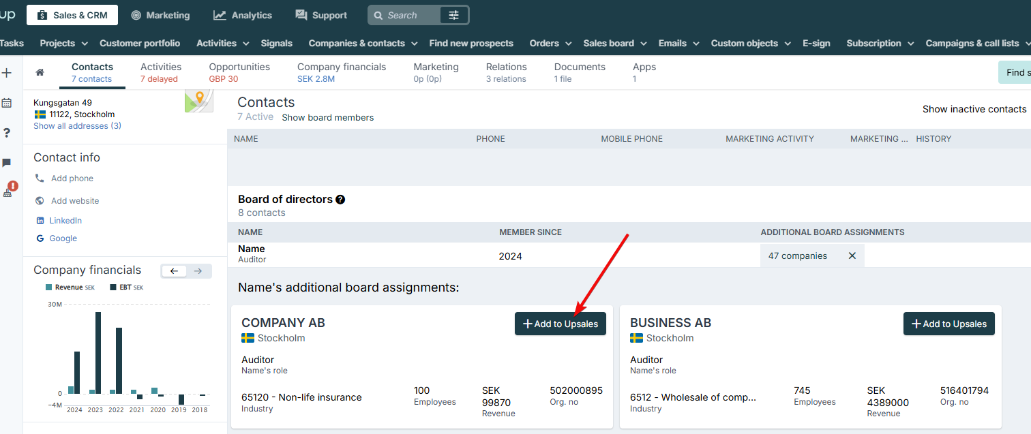Toggle the Revenue SEK legend swatch
This screenshot has height=434, width=1031.
pyautogui.click(x=48, y=288)
